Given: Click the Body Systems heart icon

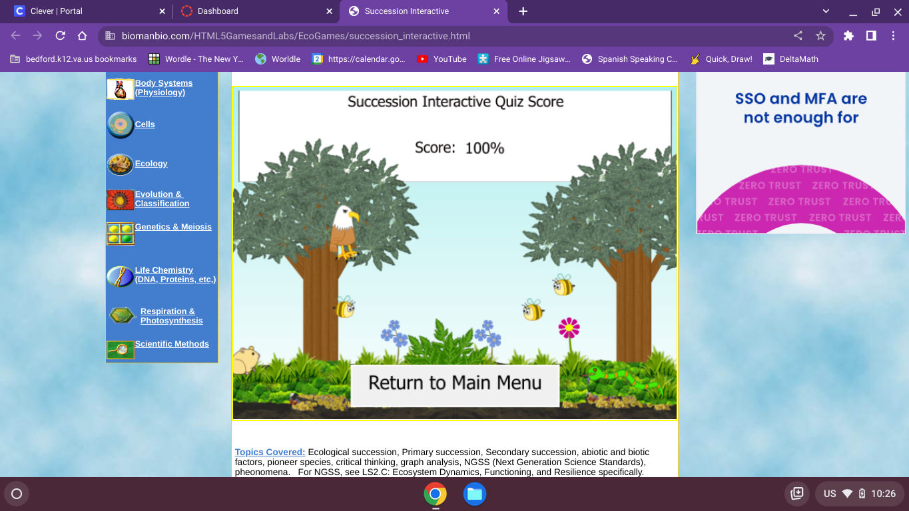Looking at the screenshot, I should 120,89.
